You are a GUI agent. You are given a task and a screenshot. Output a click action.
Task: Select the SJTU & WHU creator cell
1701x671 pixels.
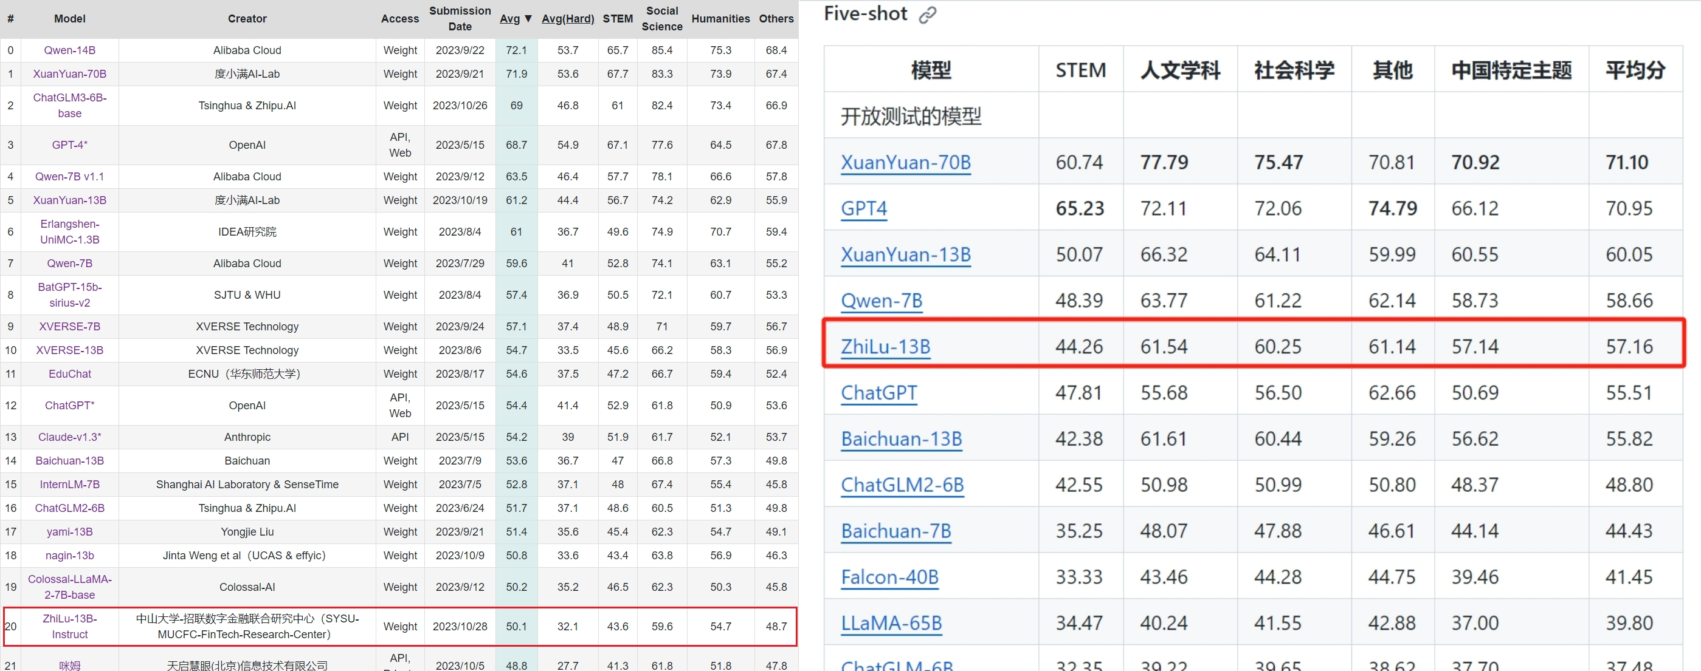(247, 295)
